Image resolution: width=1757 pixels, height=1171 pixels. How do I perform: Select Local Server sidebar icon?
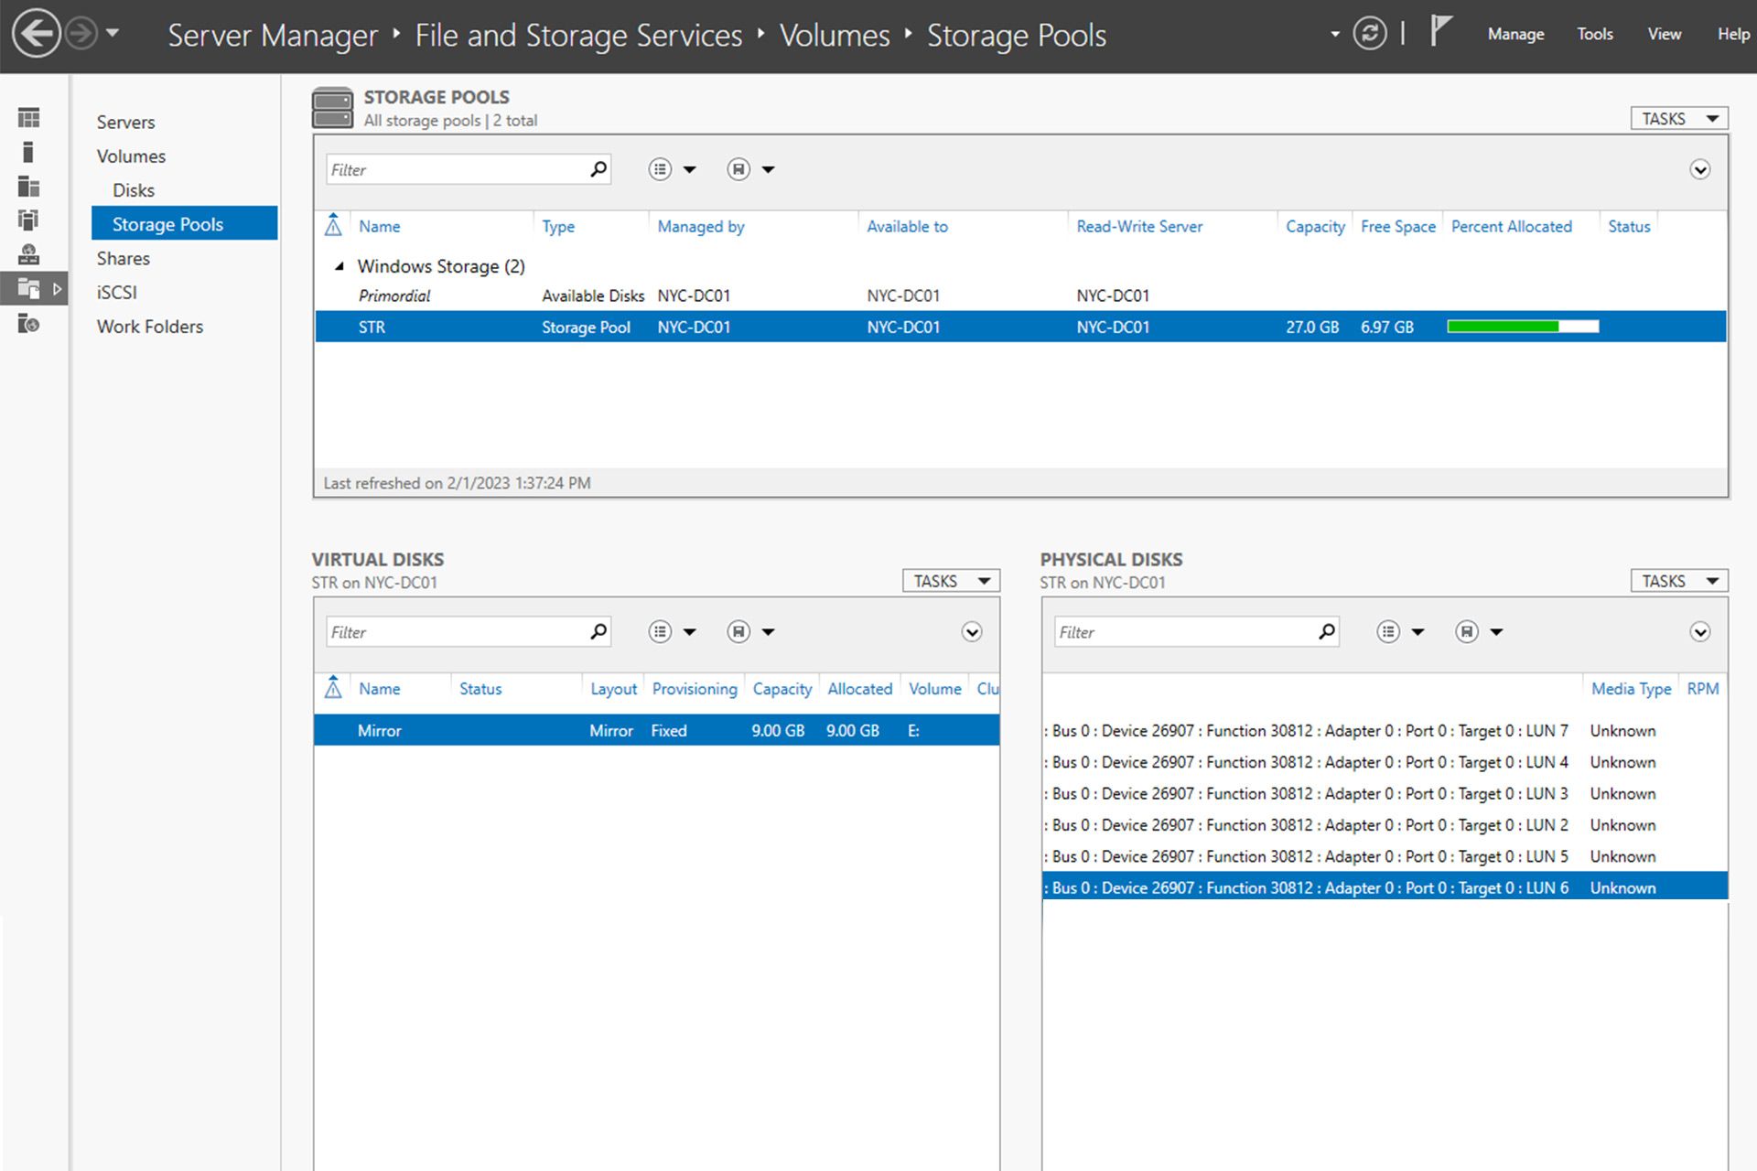(28, 152)
